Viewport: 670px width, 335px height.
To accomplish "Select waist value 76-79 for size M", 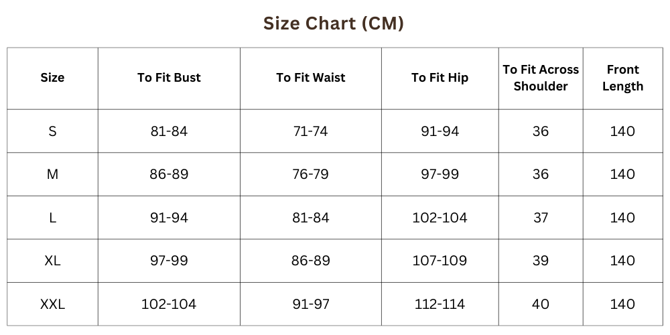I will coord(311,174).
